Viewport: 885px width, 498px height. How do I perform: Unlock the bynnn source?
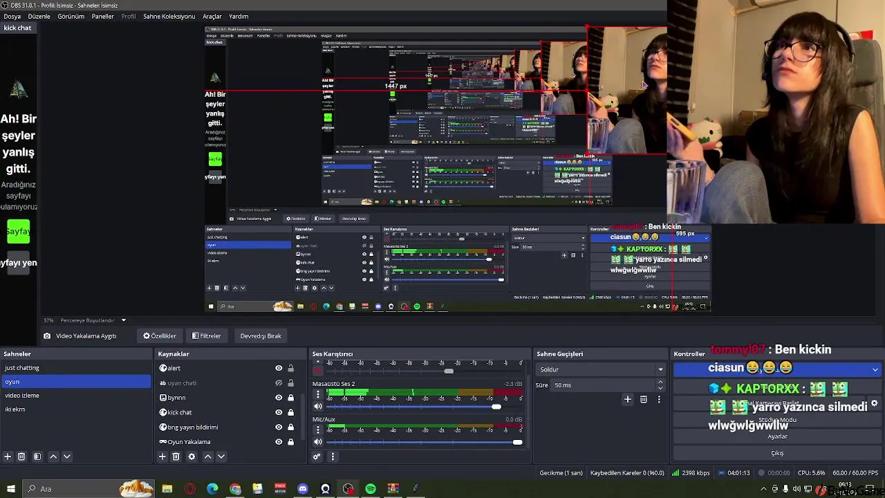(290, 398)
